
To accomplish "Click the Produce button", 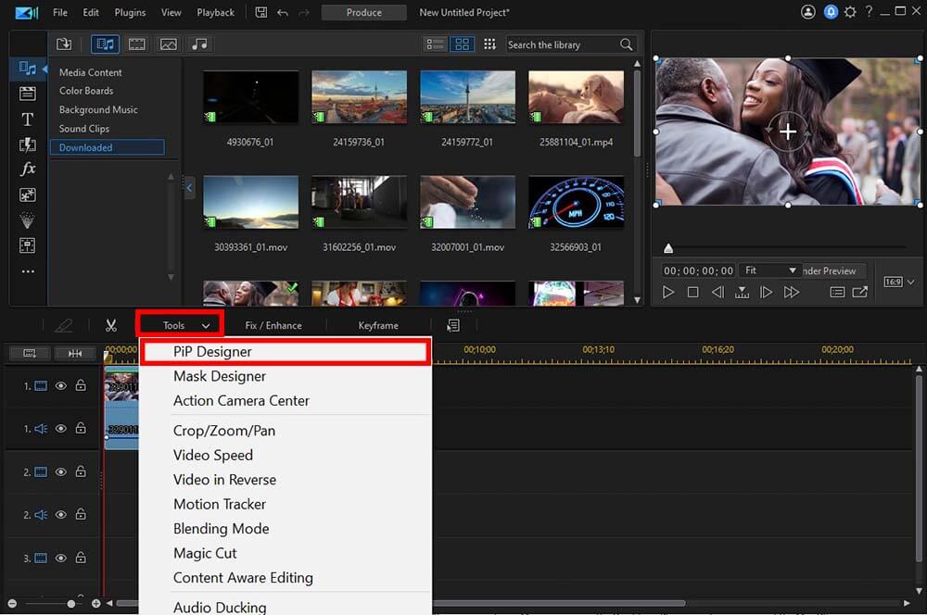I will point(363,13).
